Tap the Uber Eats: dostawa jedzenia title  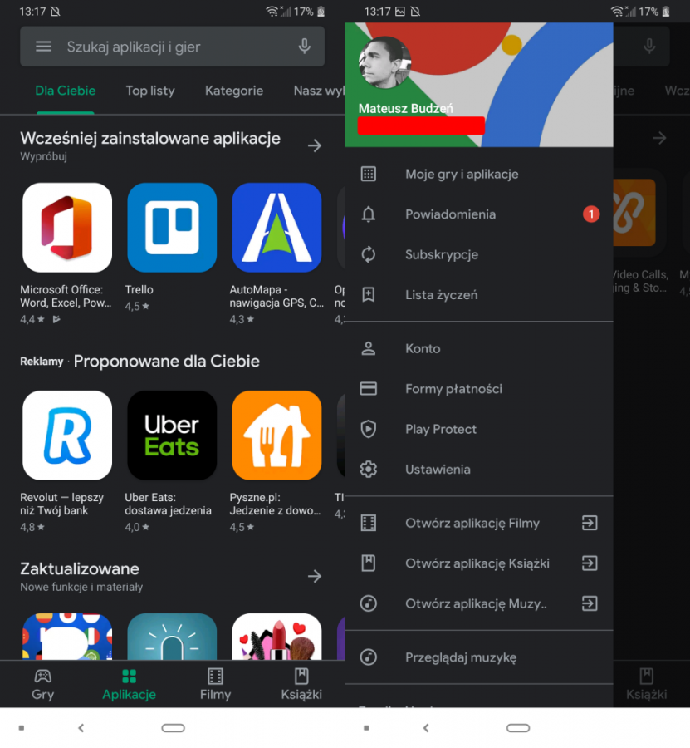click(169, 504)
